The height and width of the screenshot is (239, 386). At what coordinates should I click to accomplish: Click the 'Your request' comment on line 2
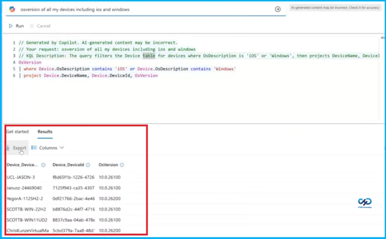pyautogui.click(x=107, y=49)
